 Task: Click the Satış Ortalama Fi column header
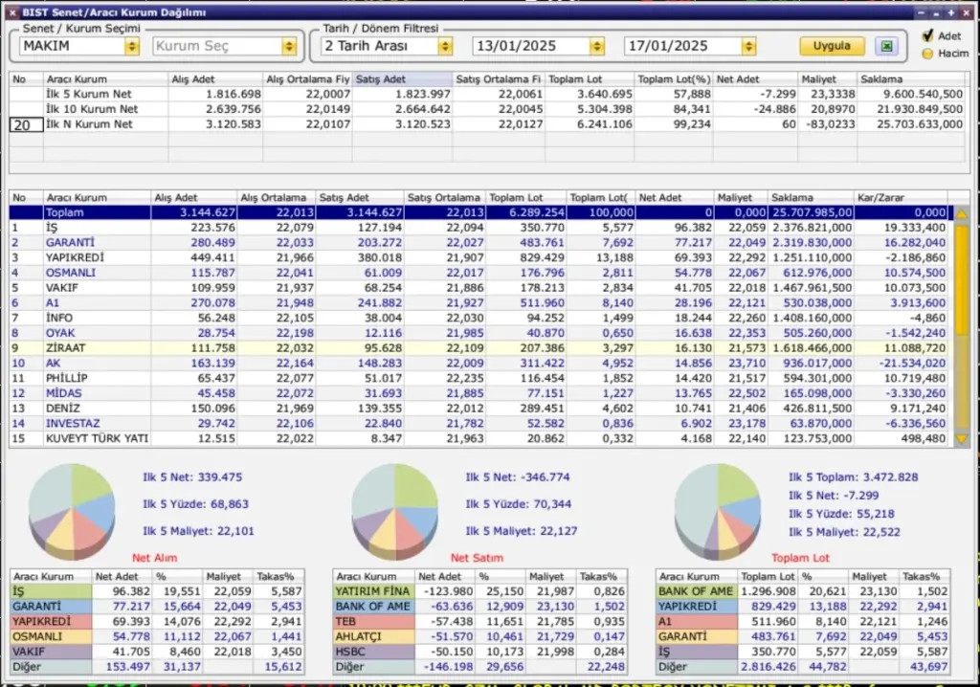[498, 79]
